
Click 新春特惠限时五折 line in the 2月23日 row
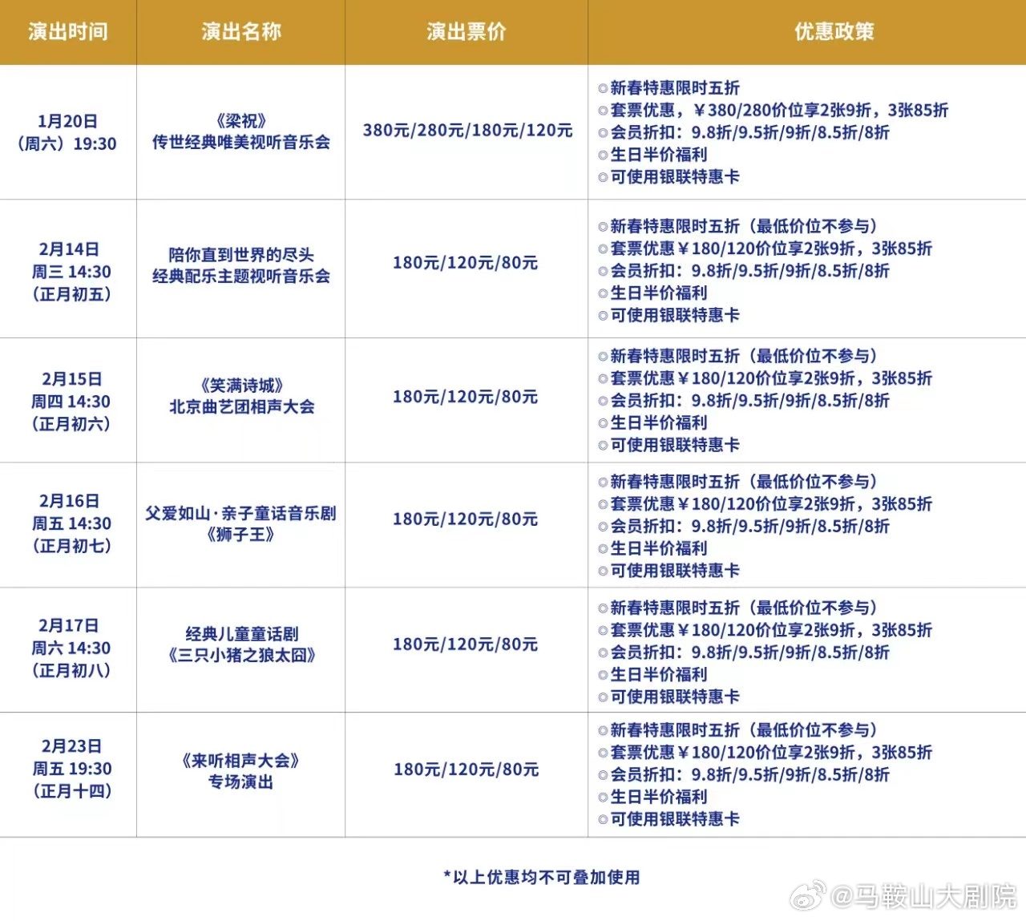(738, 730)
